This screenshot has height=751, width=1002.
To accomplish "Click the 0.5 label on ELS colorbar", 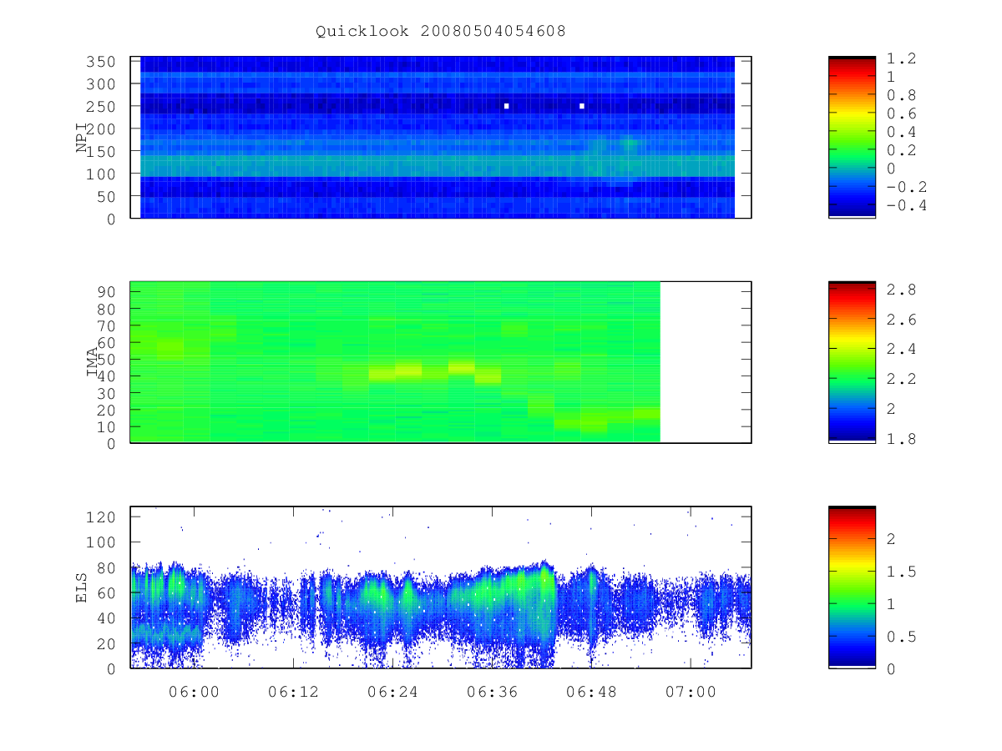I will (901, 637).
